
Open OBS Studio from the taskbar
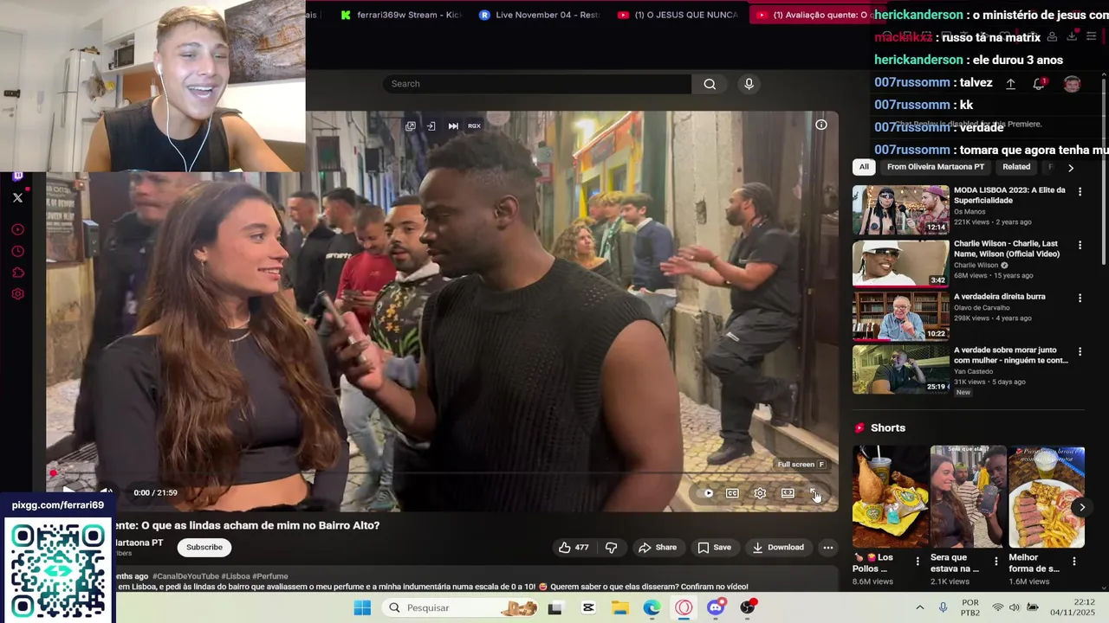(x=747, y=607)
